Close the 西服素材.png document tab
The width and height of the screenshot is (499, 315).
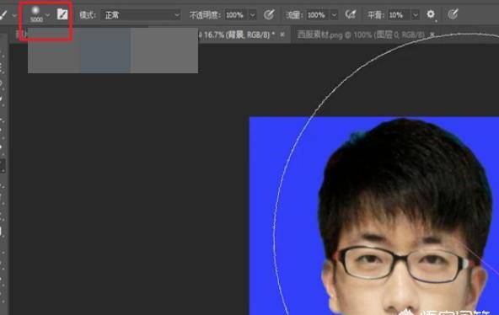432,34
